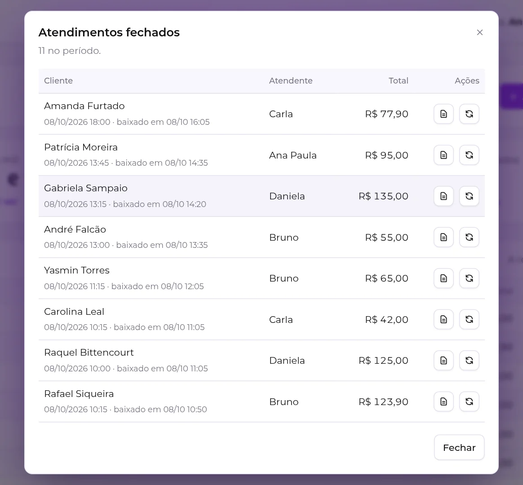Click refresh icon in Patrícia Moreira row
Screen dimensions: 523x485
(469, 155)
